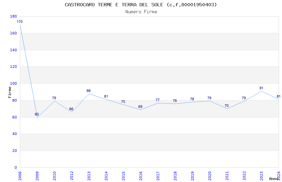
Task: Click the x-axis year label 2013
Action: point(89,176)
